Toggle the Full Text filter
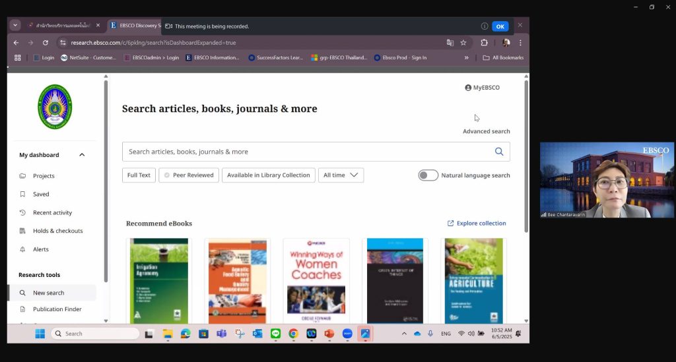Screen dimensions: 676x362 (139, 175)
